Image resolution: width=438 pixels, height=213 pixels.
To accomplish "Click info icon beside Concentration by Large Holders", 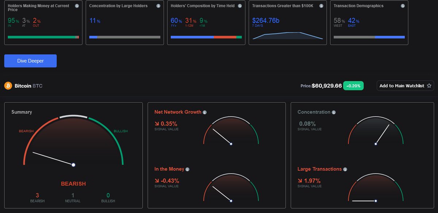I will 158,6.
